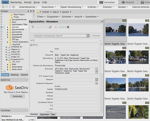Toggle the easy-select marker beside jpg-neue folder
The width and height of the screenshot is (150, 121).
2,27
